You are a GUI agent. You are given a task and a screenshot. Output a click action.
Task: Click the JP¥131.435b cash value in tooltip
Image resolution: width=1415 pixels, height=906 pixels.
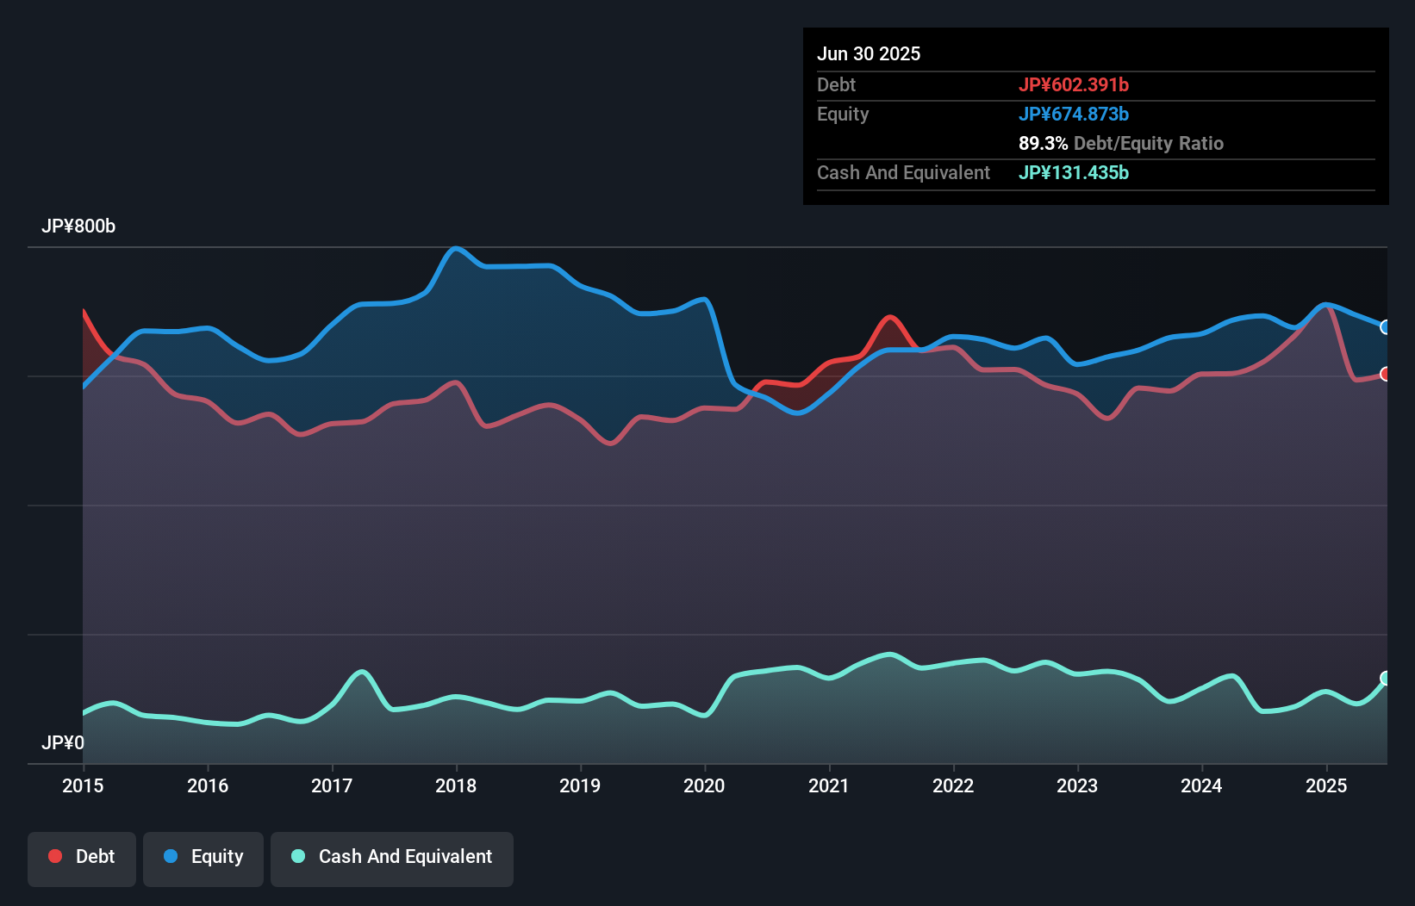1073,172
